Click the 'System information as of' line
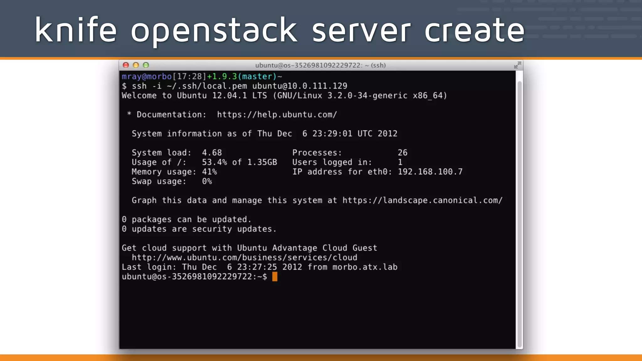The width and height of the screenshot is (642, 361). coord(265,134)
